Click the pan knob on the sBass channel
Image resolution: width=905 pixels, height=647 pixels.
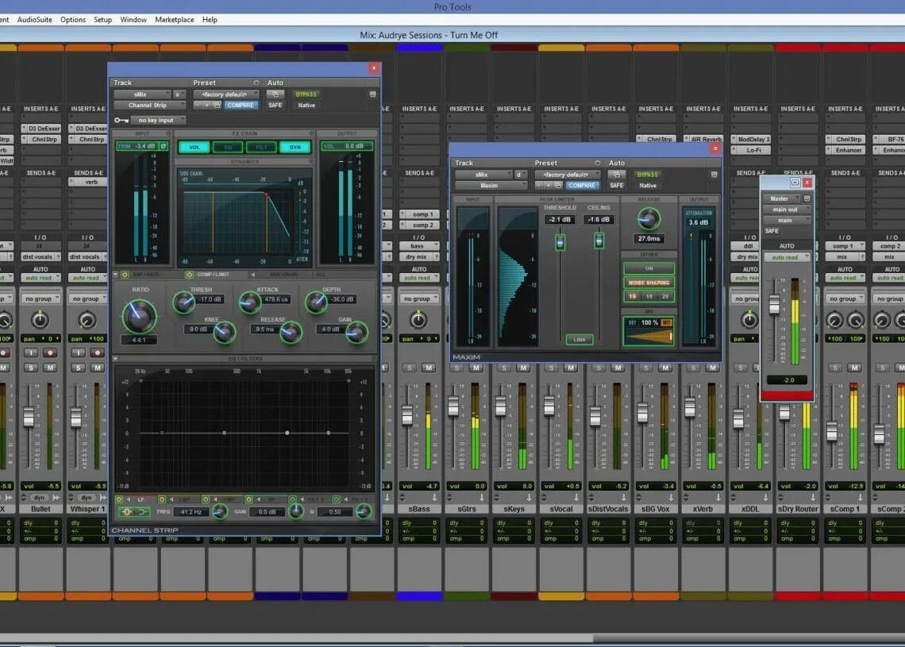point(418,319)
